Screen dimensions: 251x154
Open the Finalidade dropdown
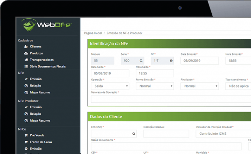199,86
